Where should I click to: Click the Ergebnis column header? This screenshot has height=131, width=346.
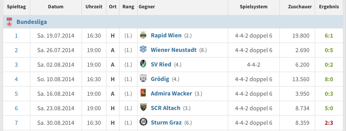329,7
